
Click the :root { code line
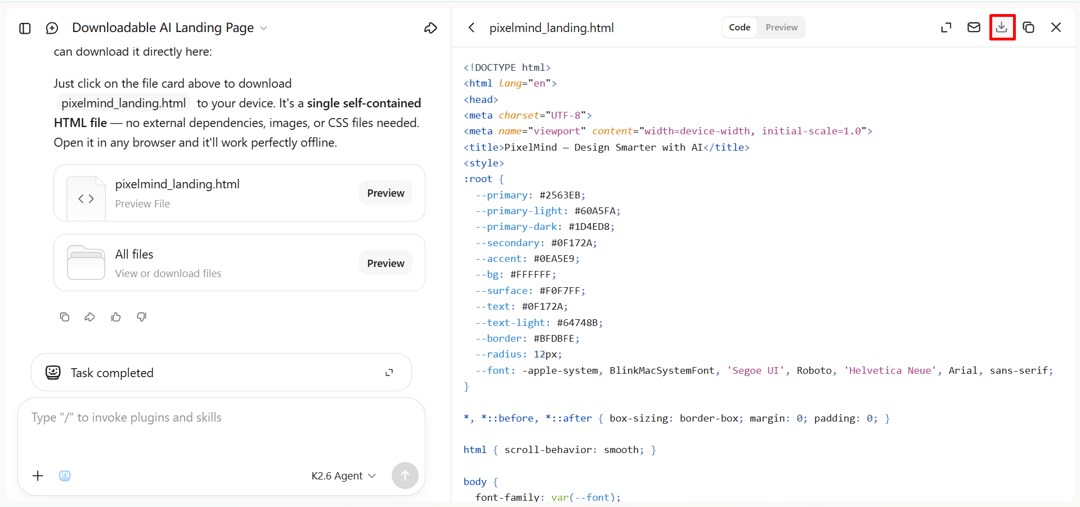[x=483, y=179]
